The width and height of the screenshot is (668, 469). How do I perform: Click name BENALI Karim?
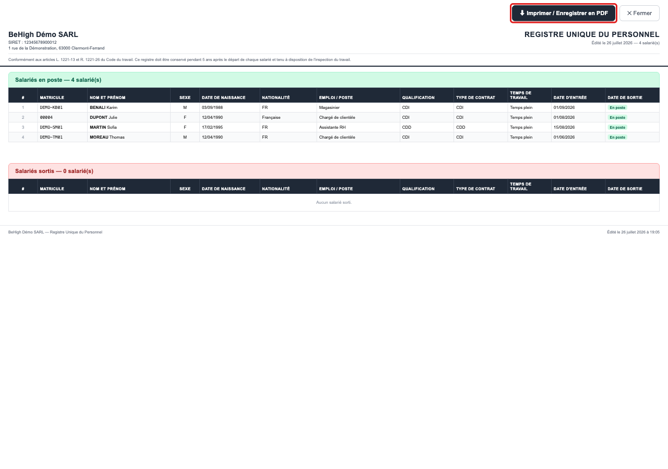(x=104, y=107)
